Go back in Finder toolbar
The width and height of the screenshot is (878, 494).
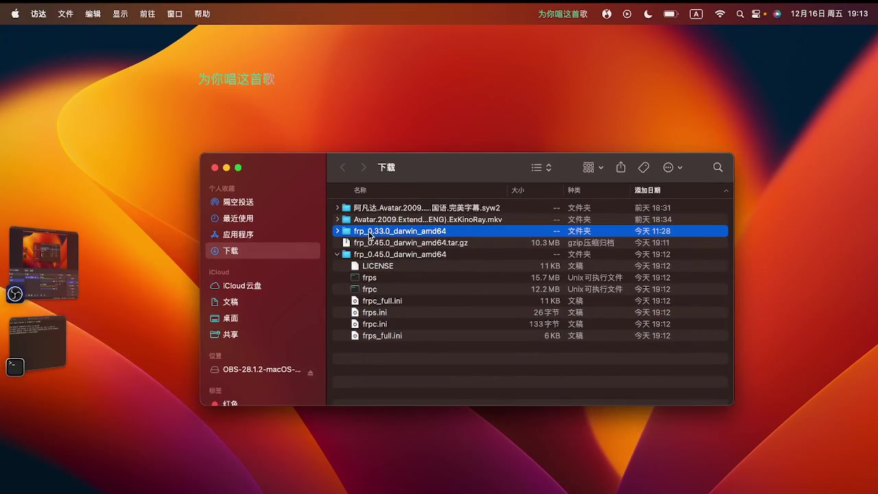point(343,167)
